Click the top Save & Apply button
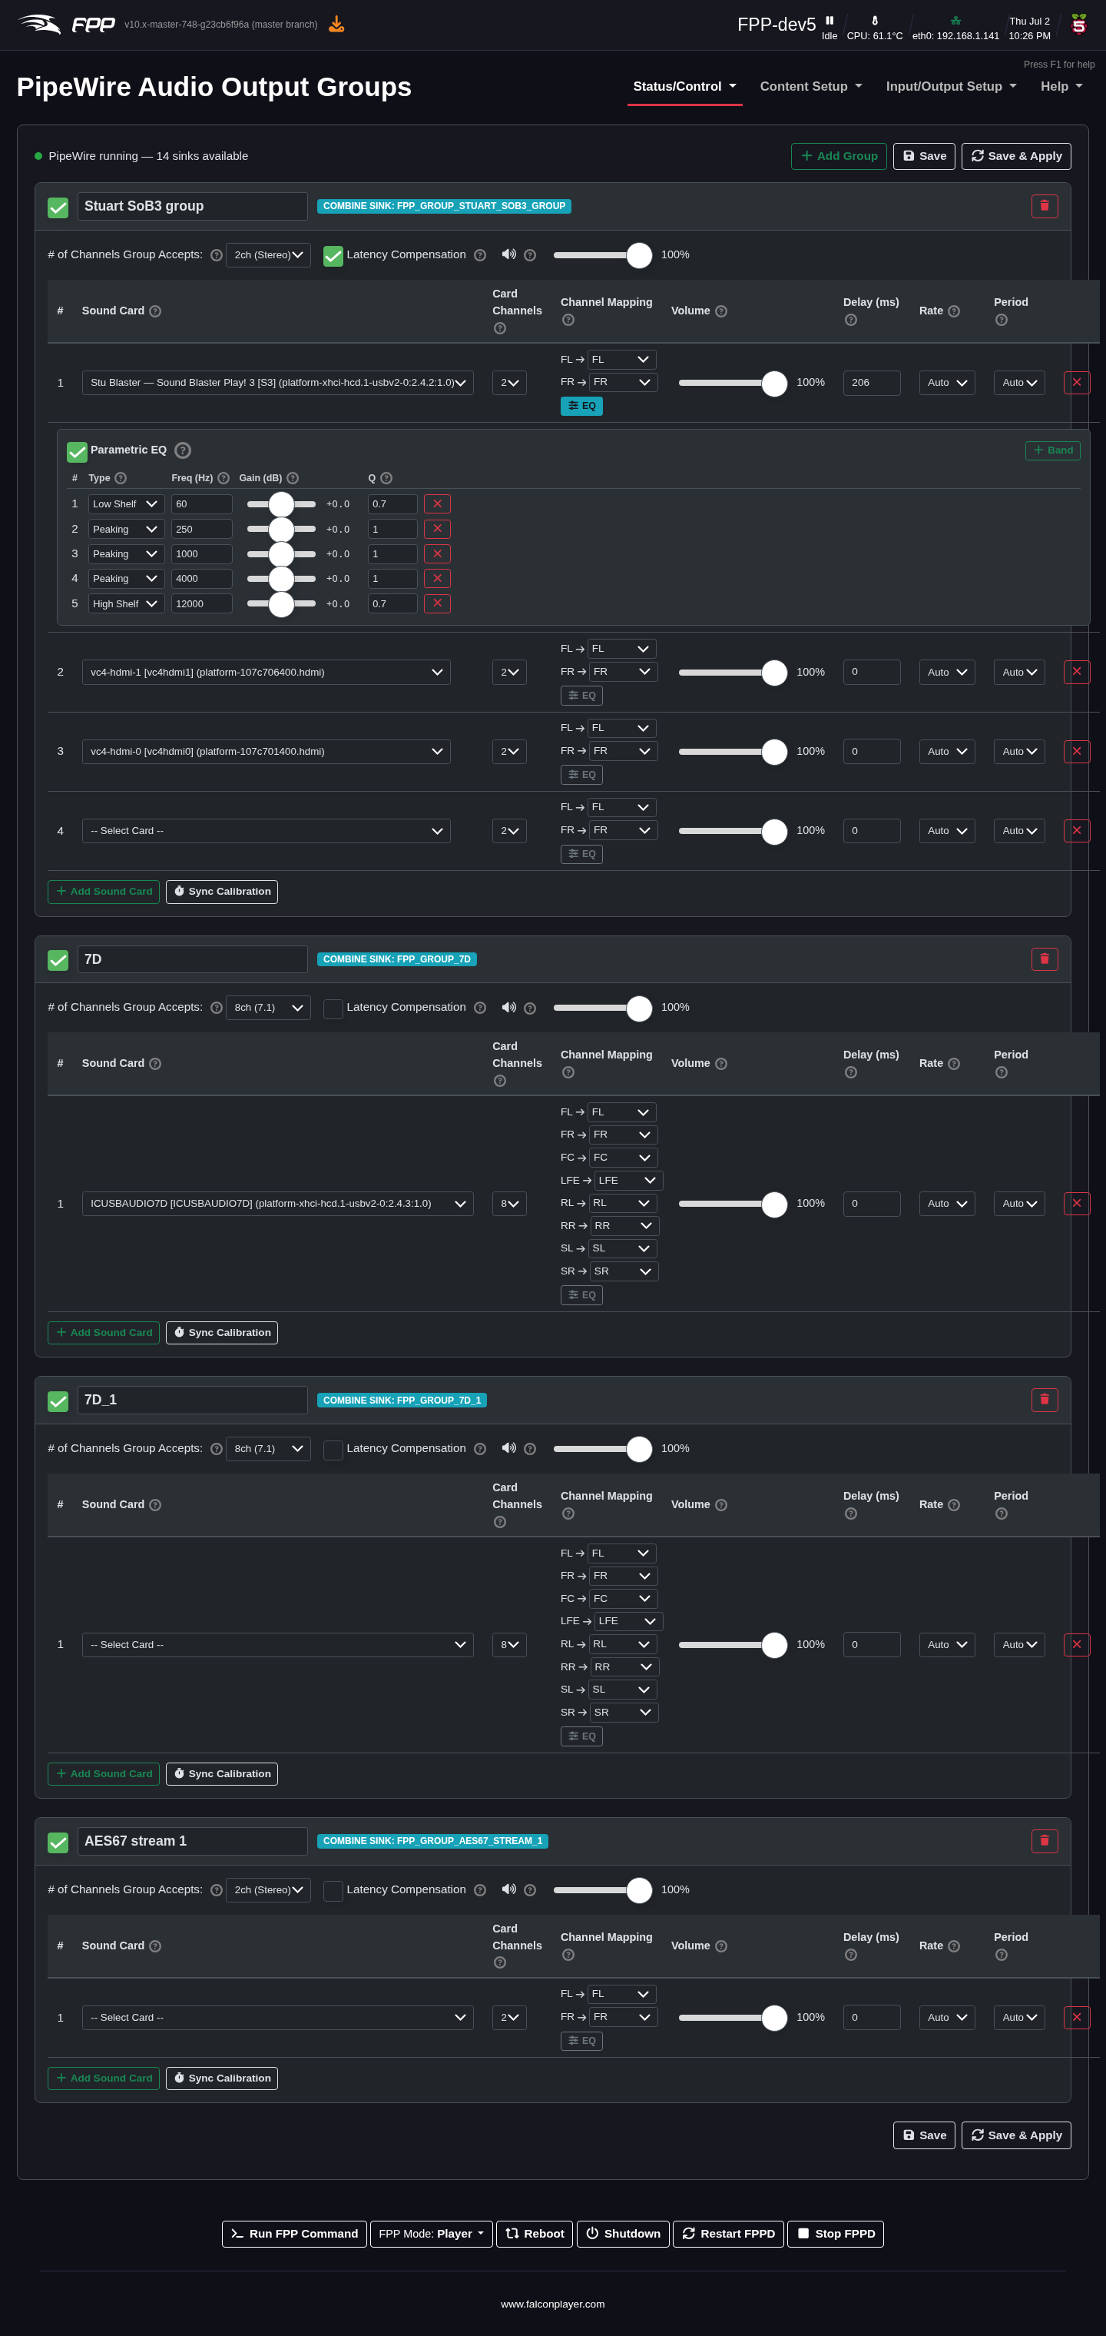 (1016, 156)
